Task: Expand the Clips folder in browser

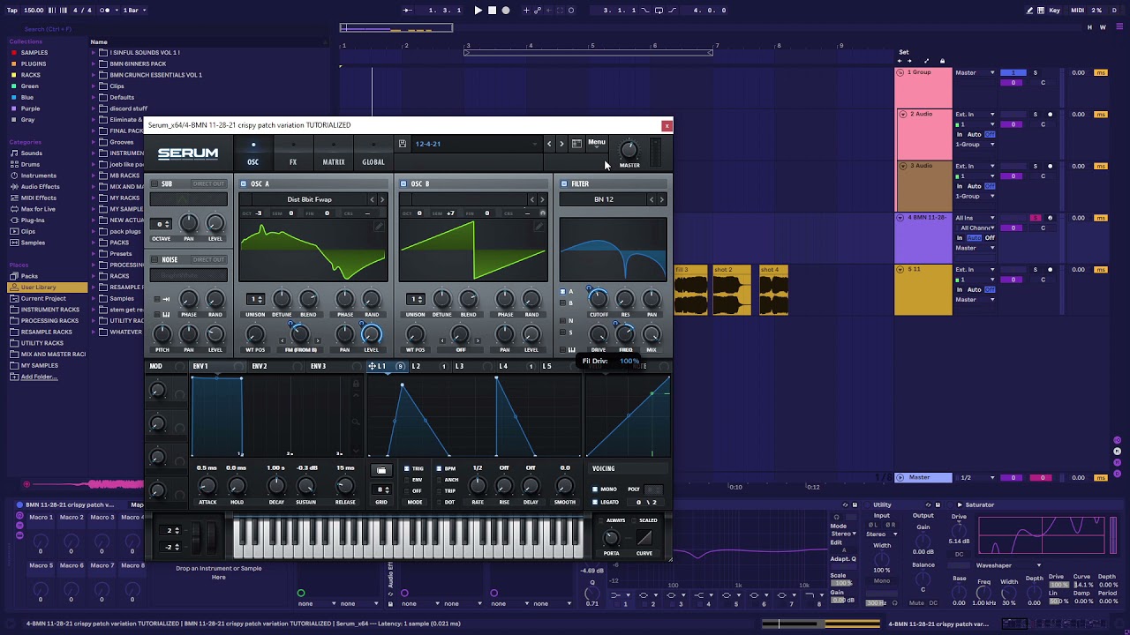Action: point(94,86)
